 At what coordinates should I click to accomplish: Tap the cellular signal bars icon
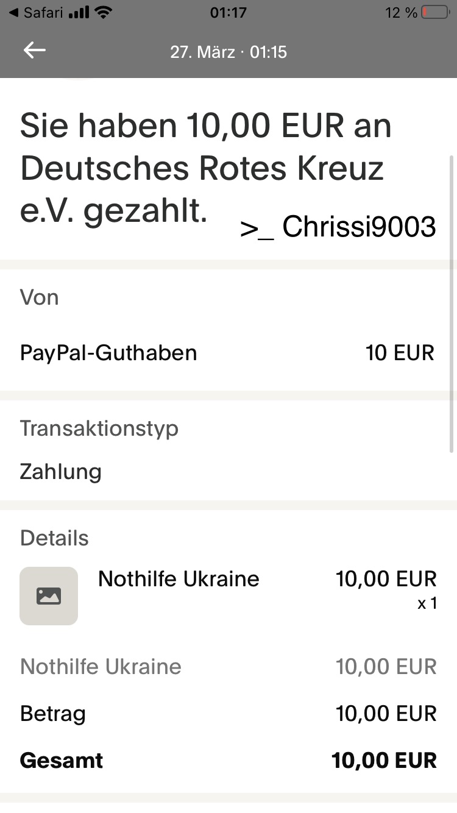pyautogui.click(x=79, y=13)
